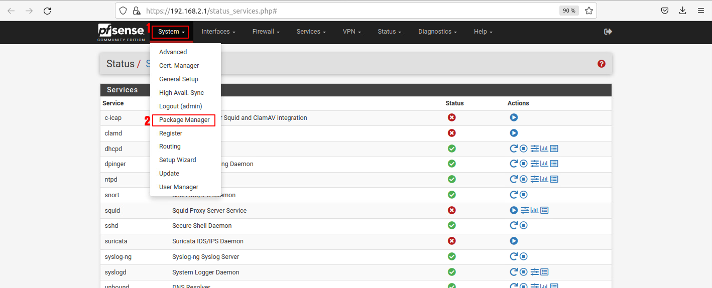Restart the dhcpd service
Viewport: 712px width, 288px height.
pos(514,149)
